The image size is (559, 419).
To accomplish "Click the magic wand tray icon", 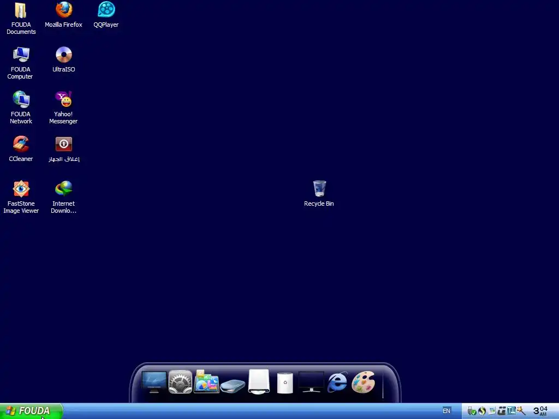I will click(521, 411).
